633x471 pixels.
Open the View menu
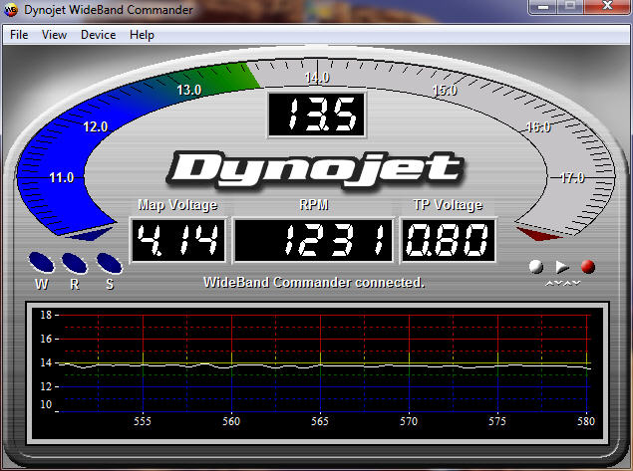(x=54, y=35)
